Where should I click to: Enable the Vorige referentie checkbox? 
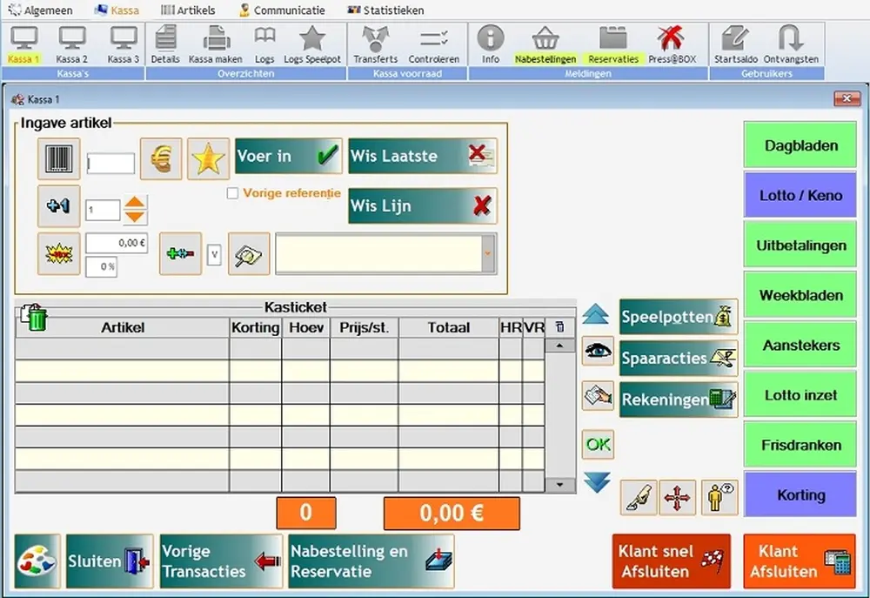tap(232, 193)
